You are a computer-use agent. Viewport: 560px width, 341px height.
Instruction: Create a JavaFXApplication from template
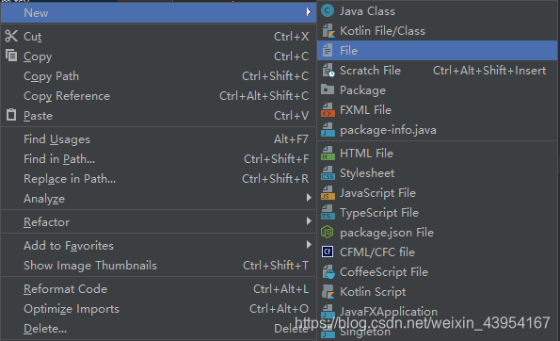click(x=437, y=312)
